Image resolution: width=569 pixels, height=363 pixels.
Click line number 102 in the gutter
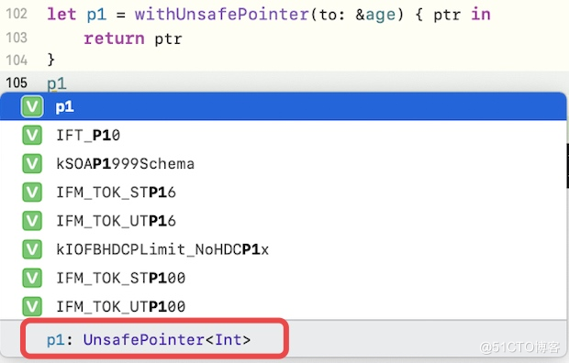17,14
